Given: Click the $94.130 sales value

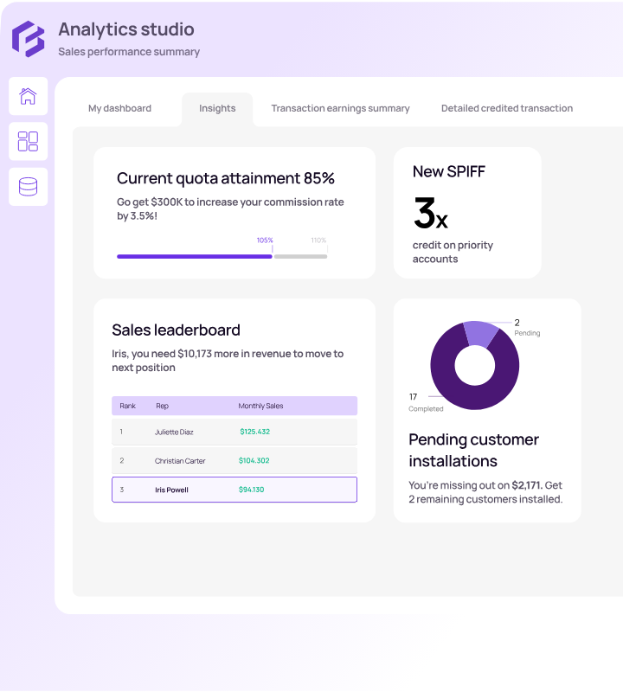Looking at the screenshot, I should coord(251,490).
